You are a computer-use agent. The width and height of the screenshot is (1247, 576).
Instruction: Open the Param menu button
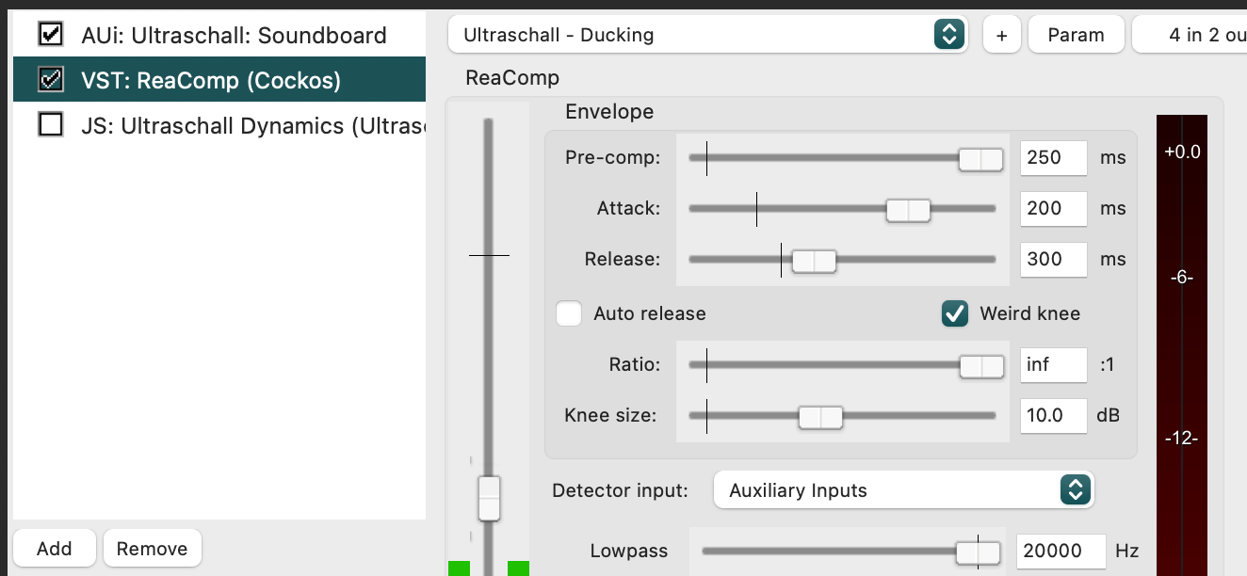pos(1076,35)
